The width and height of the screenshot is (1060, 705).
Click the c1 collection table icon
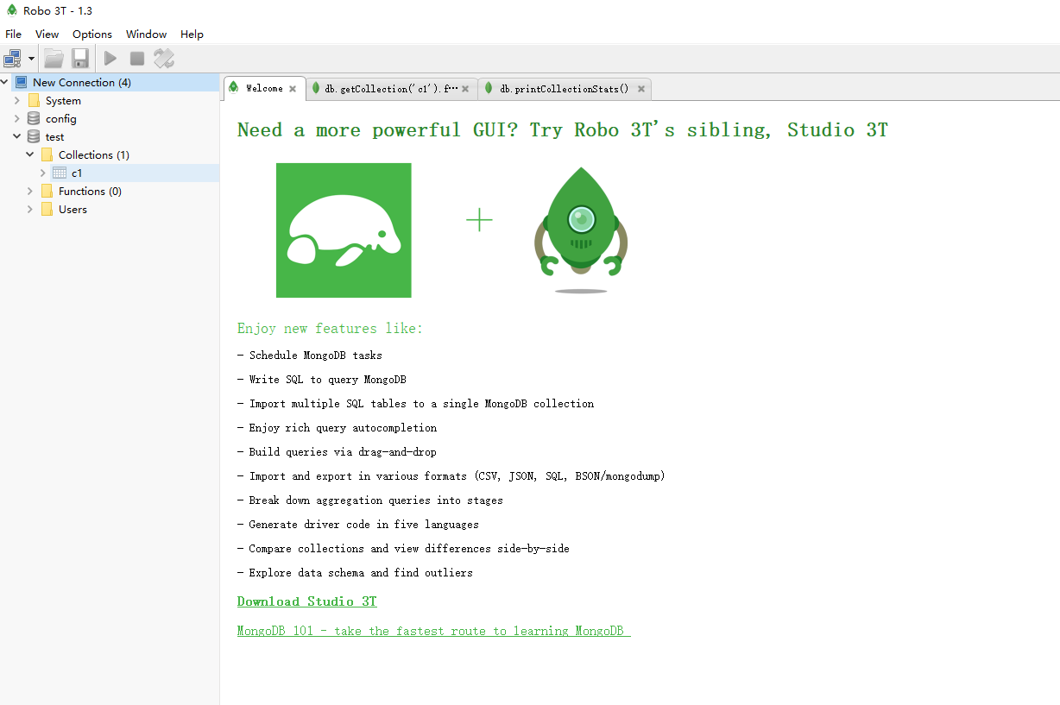pos(60,173)
